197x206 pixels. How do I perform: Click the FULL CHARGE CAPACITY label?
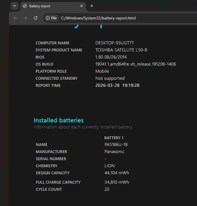click(x=58, y=182)
